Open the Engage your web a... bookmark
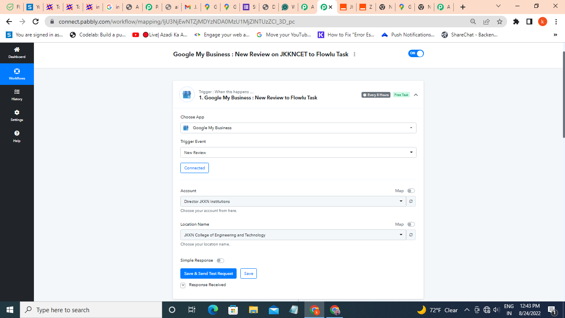The height and width of the screenshot is (318, 565). 222,35
